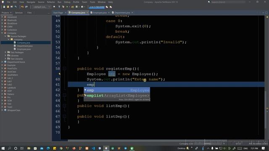
Task: Select Company.java in the project tree
Action: pyautogui.click(x=24, y=43)
